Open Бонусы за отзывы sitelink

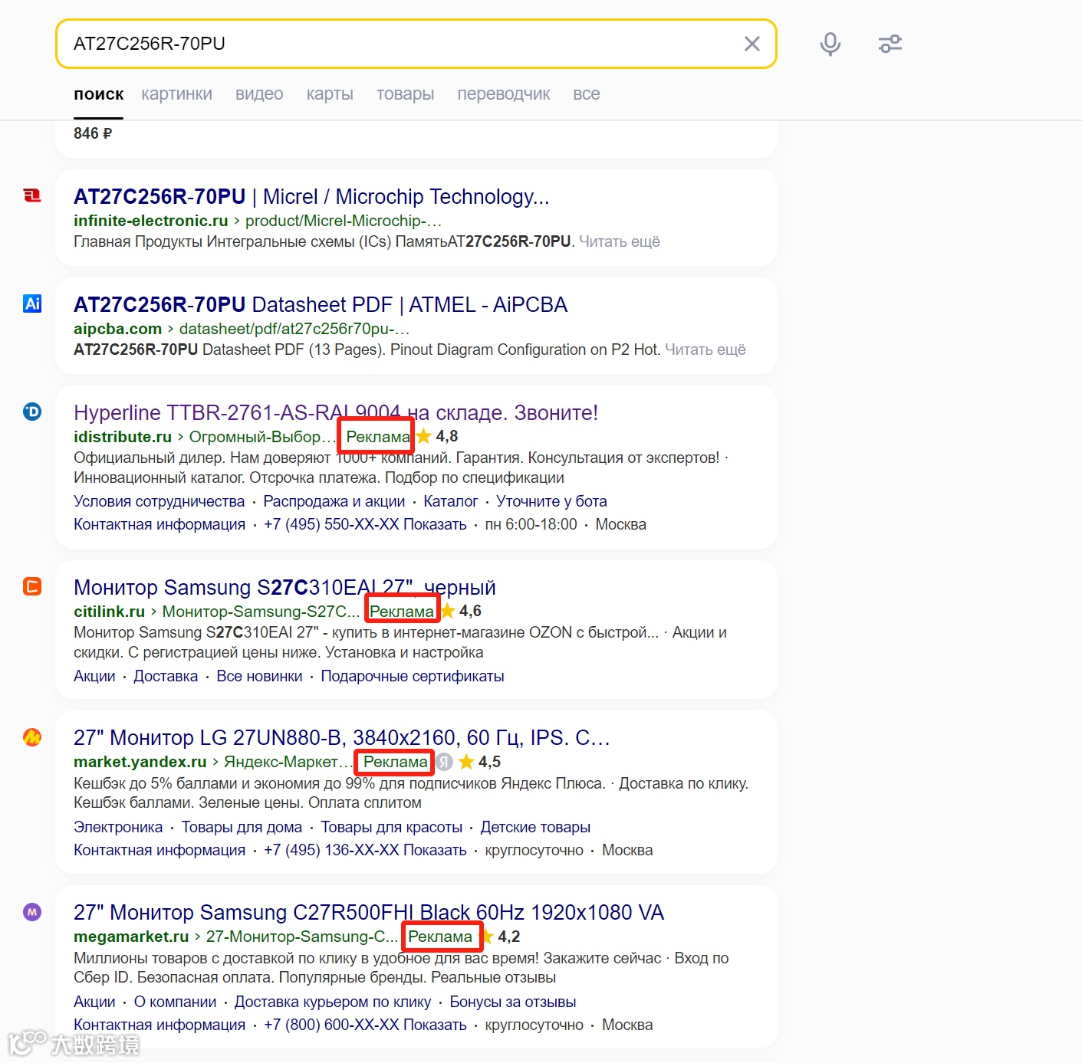click(513, 1002)
